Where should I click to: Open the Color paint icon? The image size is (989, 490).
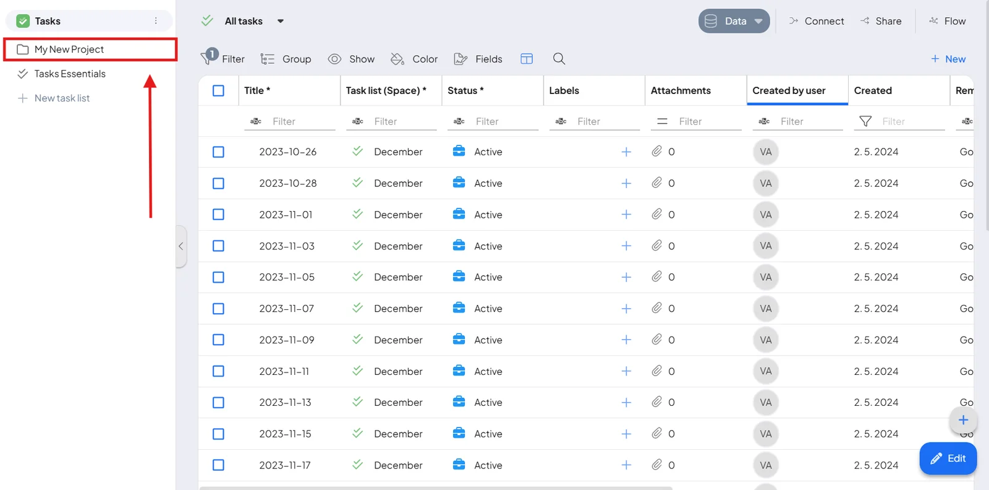(397, 59)
